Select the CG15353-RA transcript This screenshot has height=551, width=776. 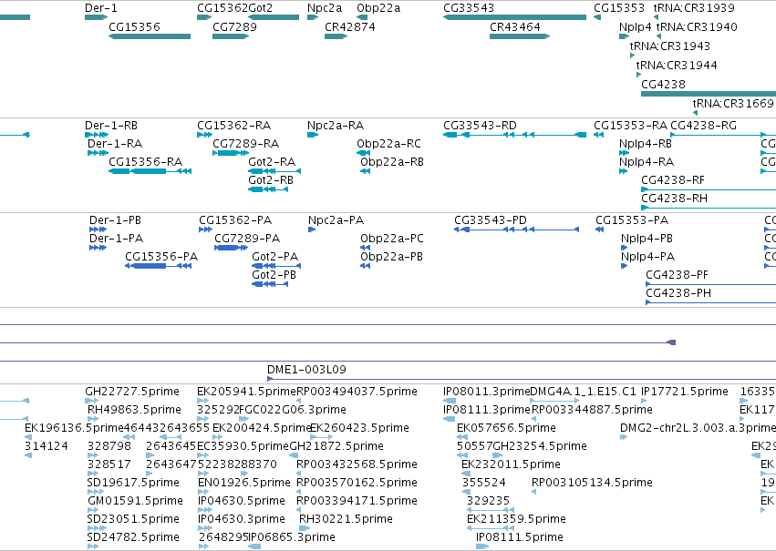598,135
